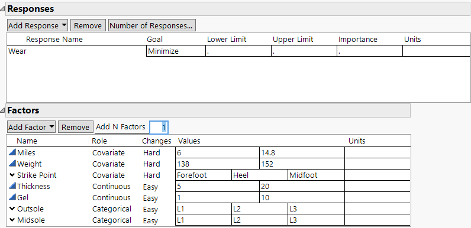Edit Midsole level L2 cell
471x228 pixels.
(260, 220)
